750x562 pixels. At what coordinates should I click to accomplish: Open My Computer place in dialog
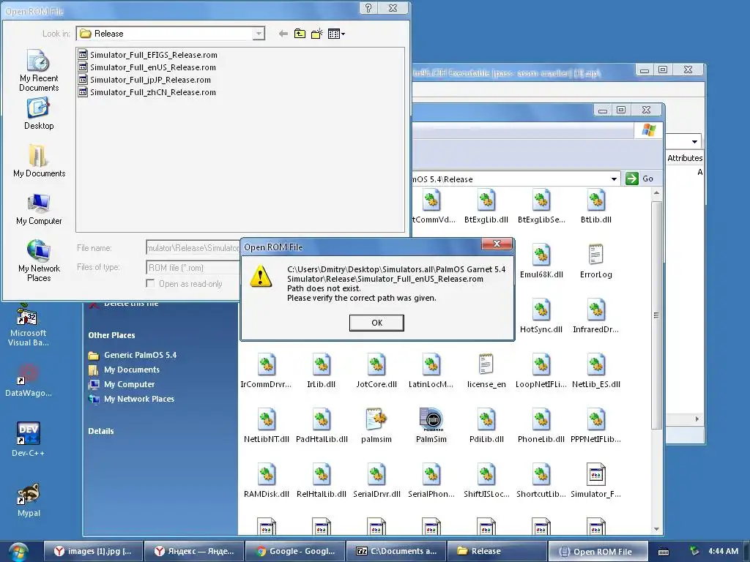pyautogui.click(x=39, y=209)
